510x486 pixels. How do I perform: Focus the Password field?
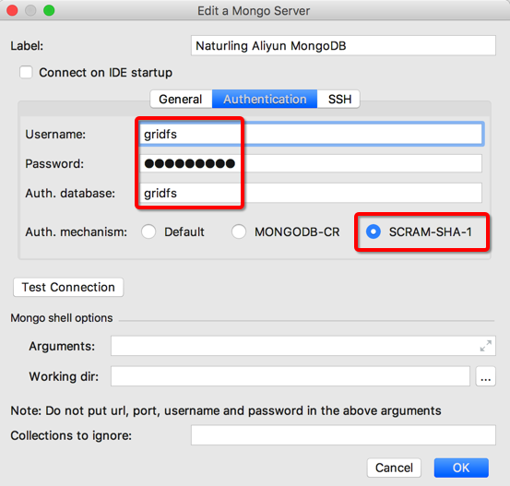click(x=311, y=163)
